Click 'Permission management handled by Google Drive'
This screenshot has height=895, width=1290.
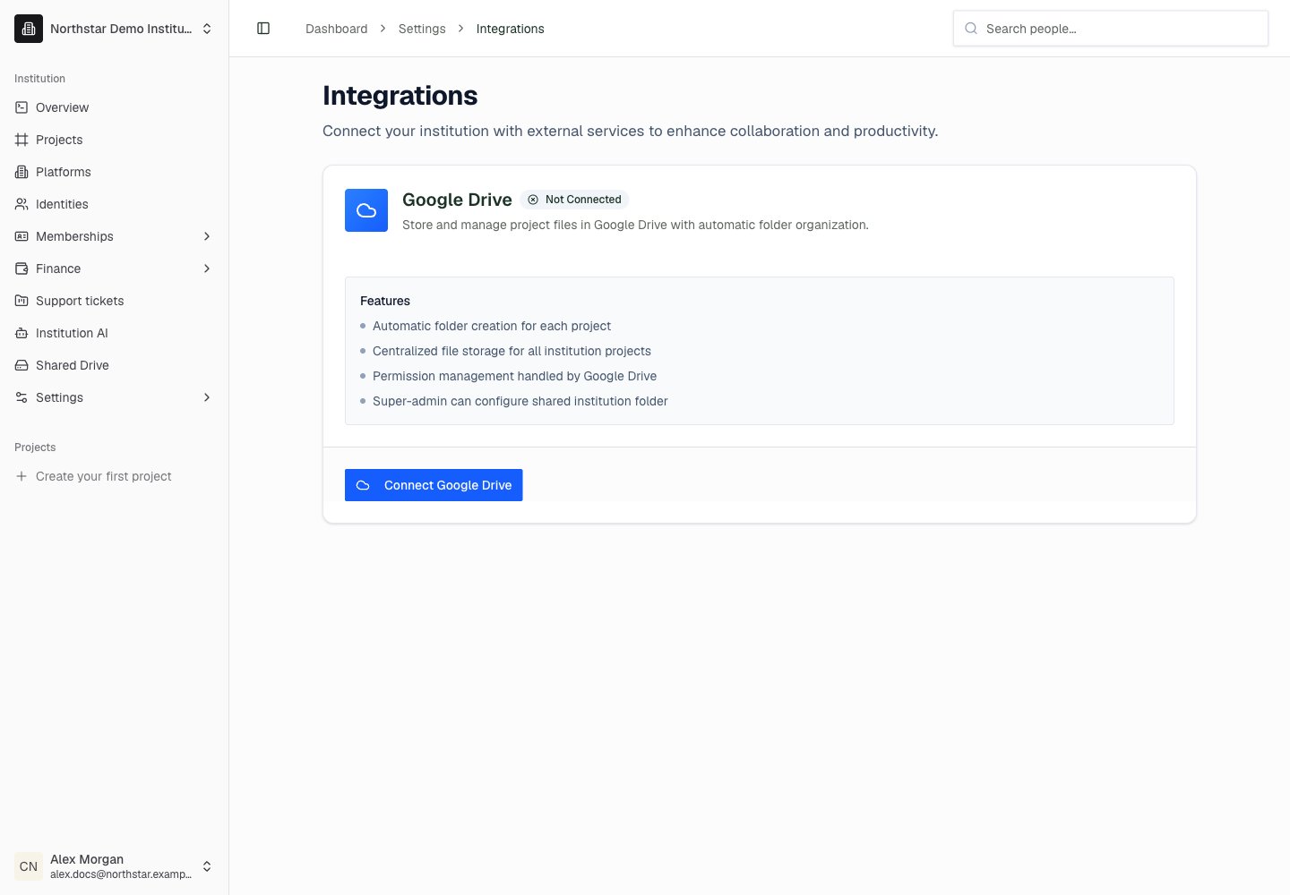click(514, 376)
